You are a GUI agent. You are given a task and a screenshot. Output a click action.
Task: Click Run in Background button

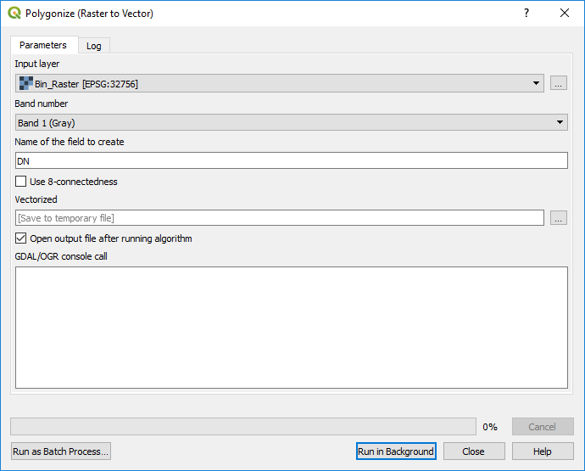coord(396,451)
